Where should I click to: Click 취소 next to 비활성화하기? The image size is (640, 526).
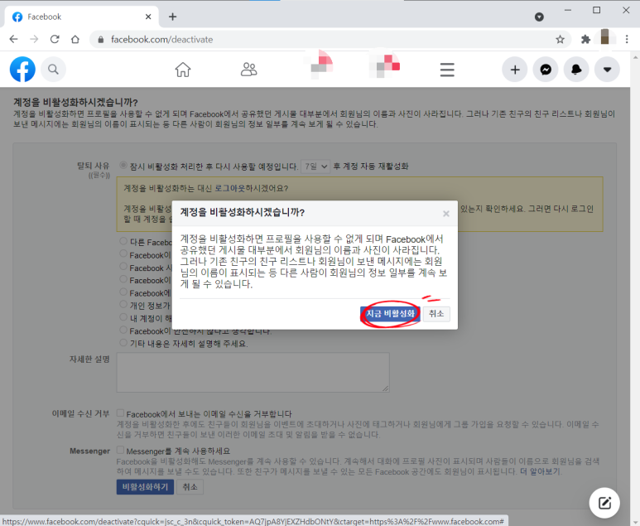[190, 487]
